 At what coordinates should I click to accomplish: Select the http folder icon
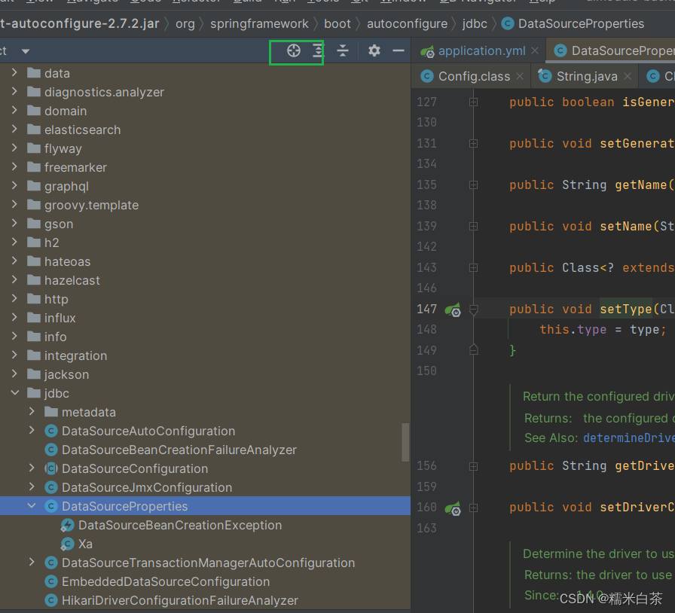tap(34, 299)
